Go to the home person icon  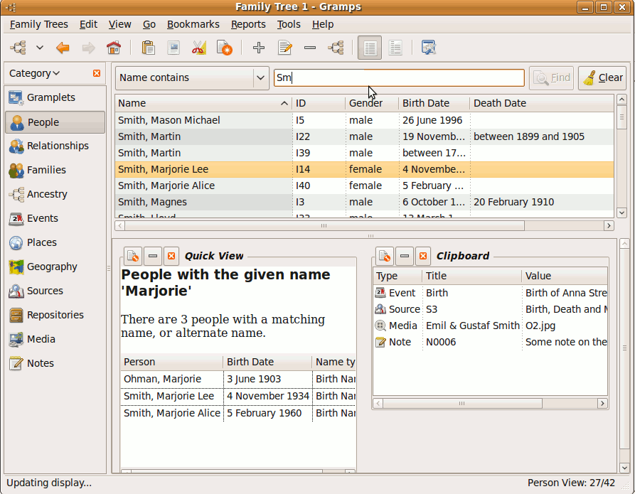click(x=114, y=48)
